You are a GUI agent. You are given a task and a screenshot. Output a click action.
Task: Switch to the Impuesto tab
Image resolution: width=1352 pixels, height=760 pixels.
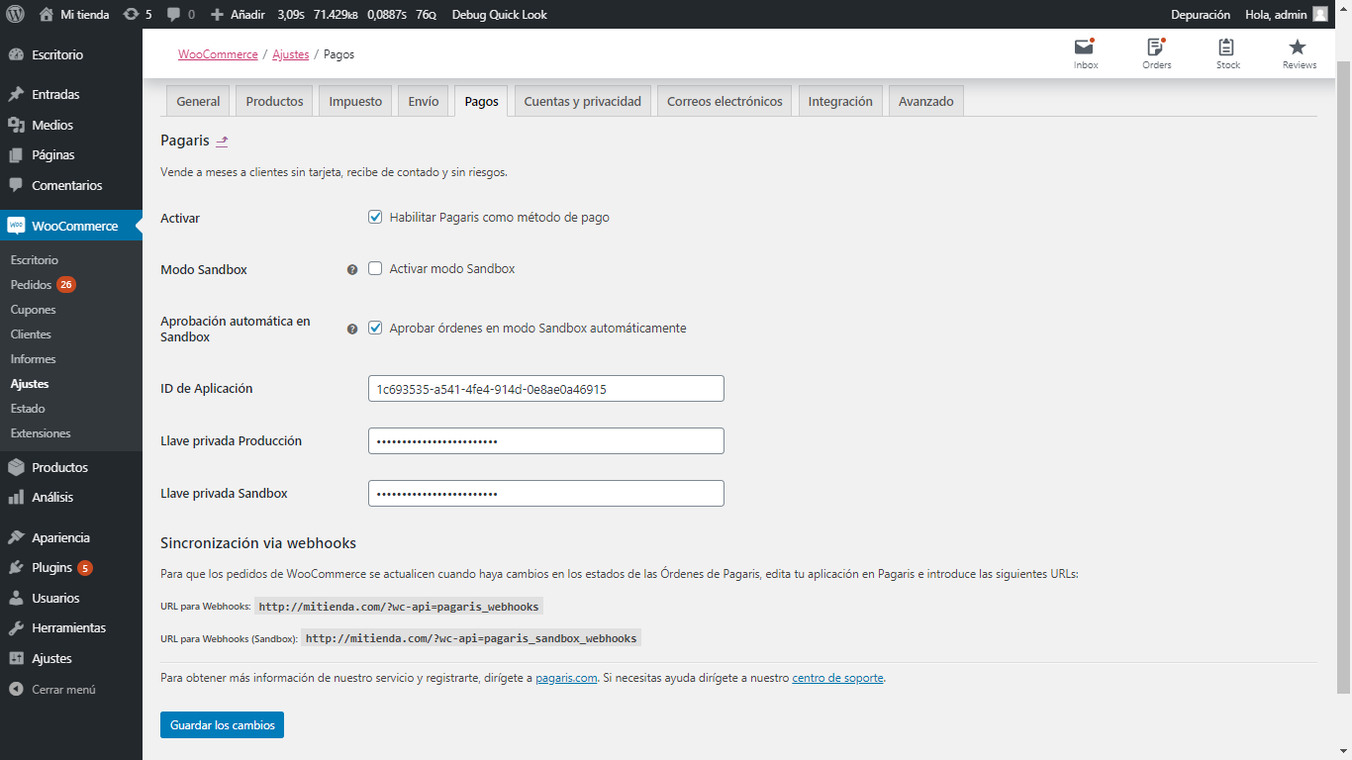[355, 101]
